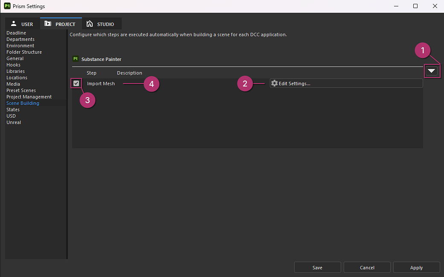Click the gear icon beside Edit Settings
444x277 pixels.
[x=275, y=84]
